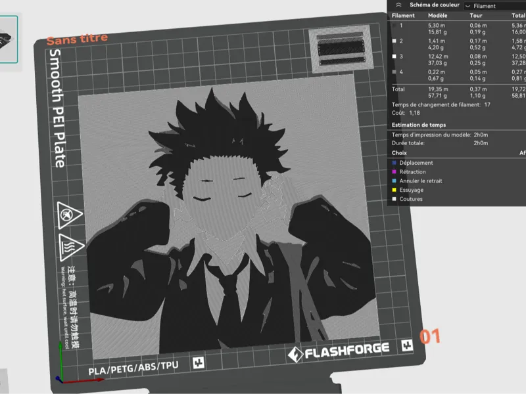Click the 'Choix' section heading
The image size is (526, 394).
(x=399, y=153)
